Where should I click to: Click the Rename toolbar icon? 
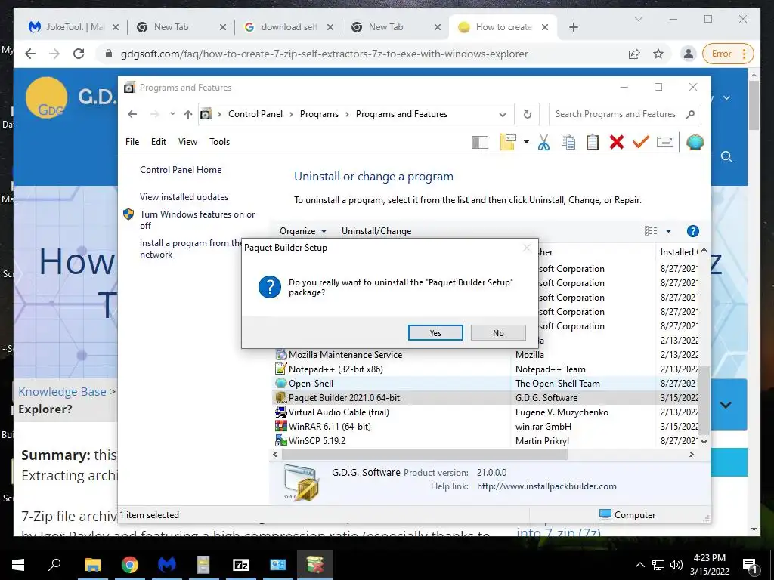click(665, 143)
